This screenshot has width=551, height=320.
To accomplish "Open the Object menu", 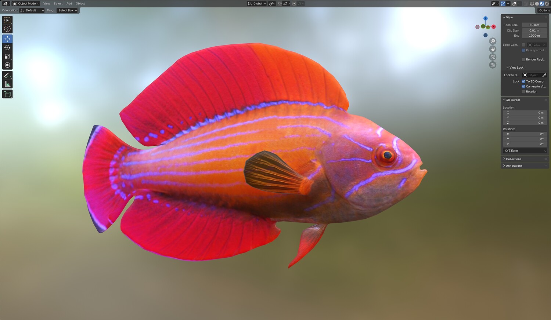I will (80, 4).
